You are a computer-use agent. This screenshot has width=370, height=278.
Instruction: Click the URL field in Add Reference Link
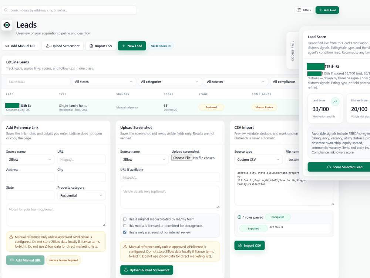click(x=81, y=159)
